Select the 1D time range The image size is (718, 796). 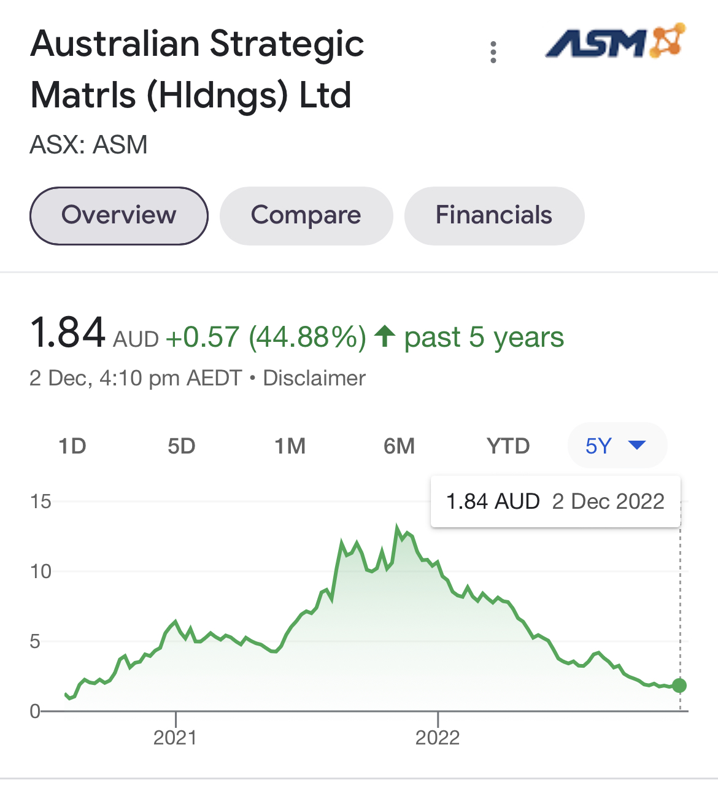coord(72,446)
